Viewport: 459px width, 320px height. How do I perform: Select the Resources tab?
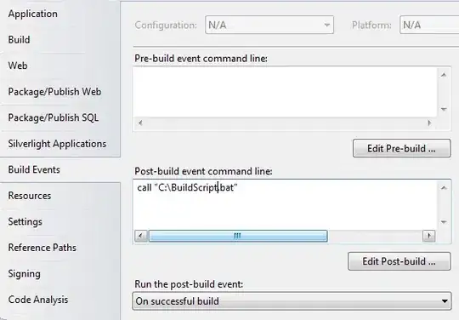[30, 196]
